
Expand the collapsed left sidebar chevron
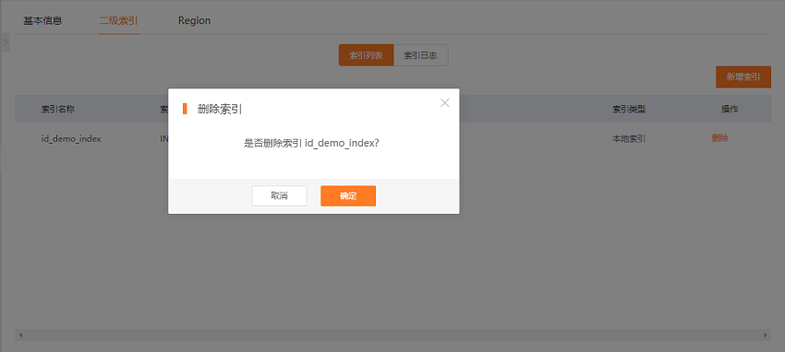coord(6,43)
